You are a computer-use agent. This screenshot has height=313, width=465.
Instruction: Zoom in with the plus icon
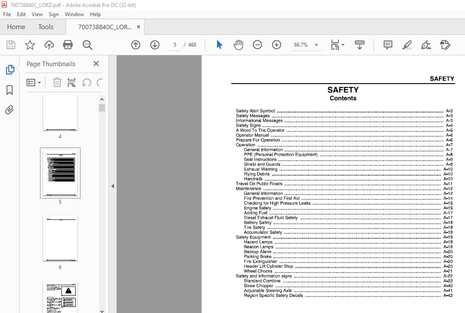coord(276,45)
